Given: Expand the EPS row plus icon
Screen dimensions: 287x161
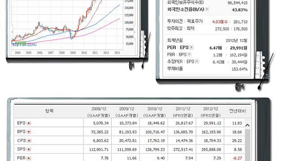Looking at the screenshot, I should click(x=29, y=123).
